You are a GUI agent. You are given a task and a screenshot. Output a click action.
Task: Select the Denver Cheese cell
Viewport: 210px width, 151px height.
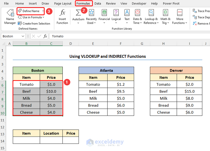[x=163, y=112]
